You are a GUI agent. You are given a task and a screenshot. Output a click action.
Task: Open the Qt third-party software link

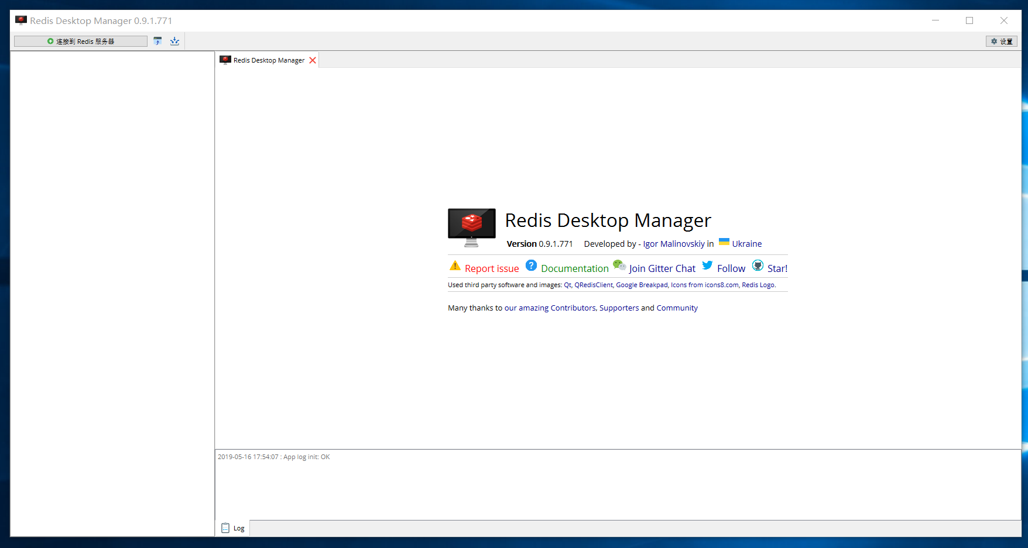point(567,285)
